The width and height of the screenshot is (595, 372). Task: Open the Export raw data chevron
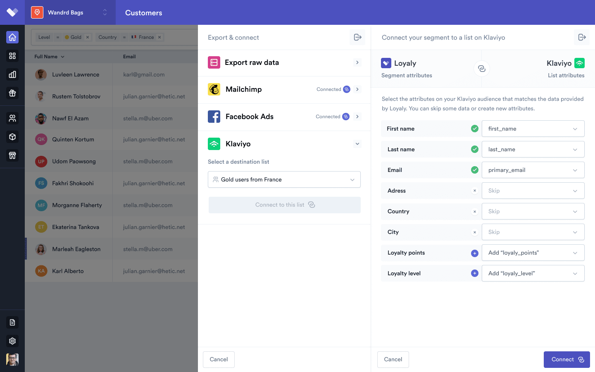[x=357, y=62]
